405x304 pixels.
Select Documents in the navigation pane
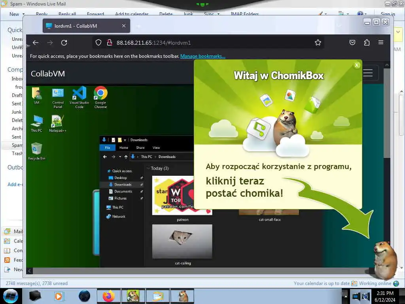123,192
